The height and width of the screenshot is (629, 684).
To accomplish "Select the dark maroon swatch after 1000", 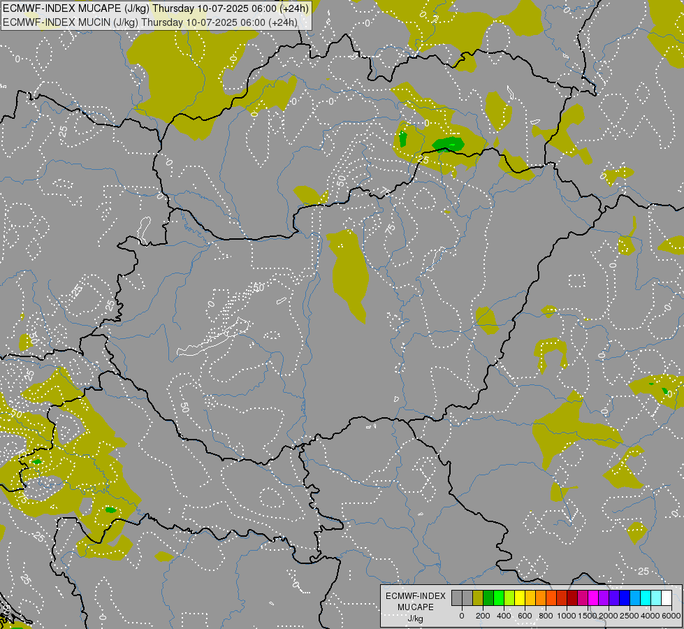I will pyautogui.click(x=573, y=598).
